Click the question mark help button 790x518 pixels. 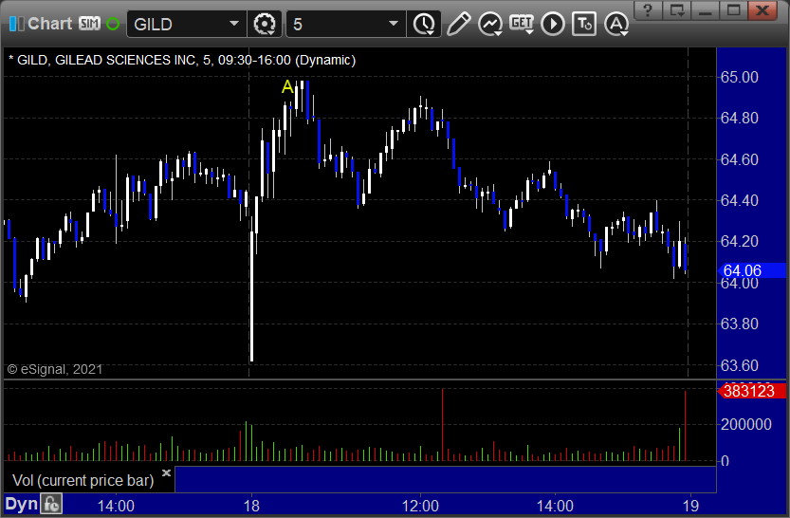tap(648, 10)
